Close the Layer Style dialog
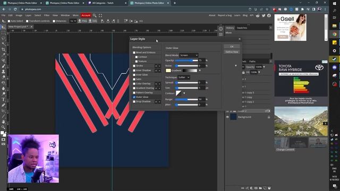The width and height of the screenshot is (340, 191). (240, 39)
